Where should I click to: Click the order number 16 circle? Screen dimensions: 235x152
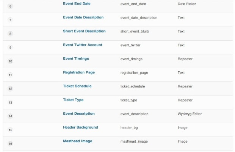10,144
